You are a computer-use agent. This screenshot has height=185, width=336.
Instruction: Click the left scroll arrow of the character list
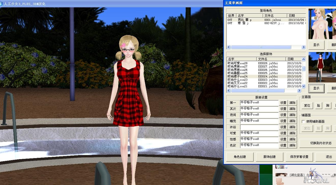click(x=228, y=47)
